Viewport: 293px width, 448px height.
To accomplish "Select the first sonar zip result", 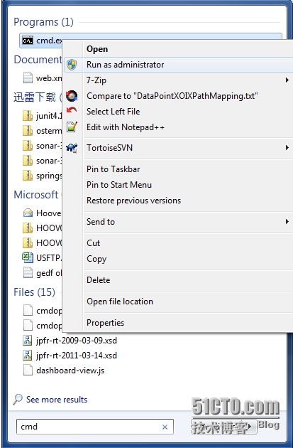I will click(x=42, y=146).
